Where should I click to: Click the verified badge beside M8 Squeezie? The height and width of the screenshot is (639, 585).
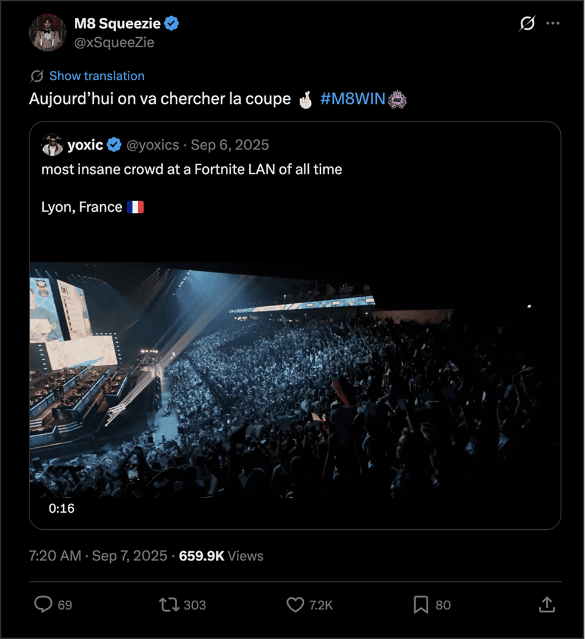point(172,24)
